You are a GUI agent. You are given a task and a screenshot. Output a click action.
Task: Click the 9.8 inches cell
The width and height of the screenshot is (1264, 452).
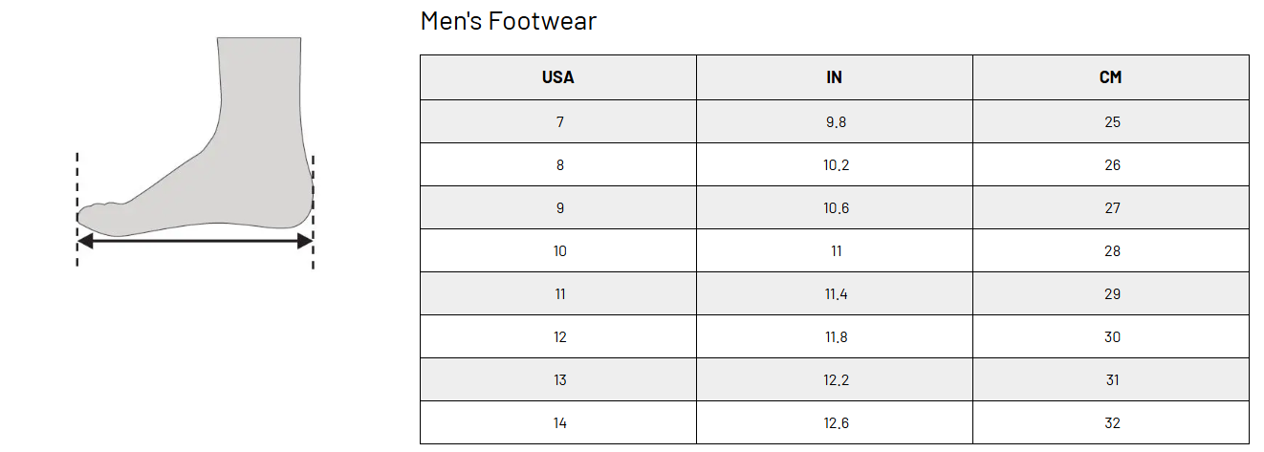[835, 122]
